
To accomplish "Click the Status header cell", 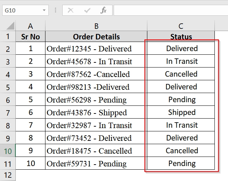I will click(181, 36).
